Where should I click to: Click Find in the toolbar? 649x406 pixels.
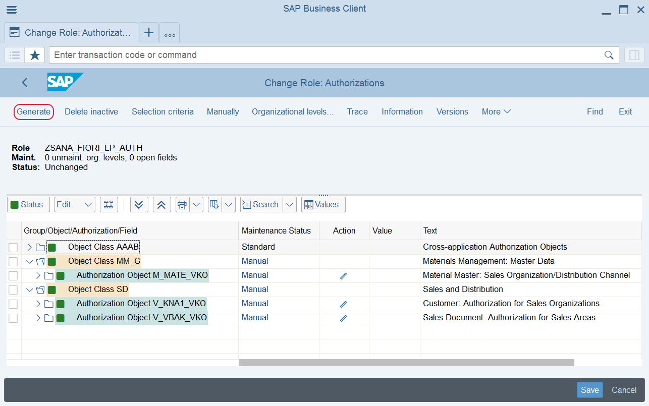(595, 111)
